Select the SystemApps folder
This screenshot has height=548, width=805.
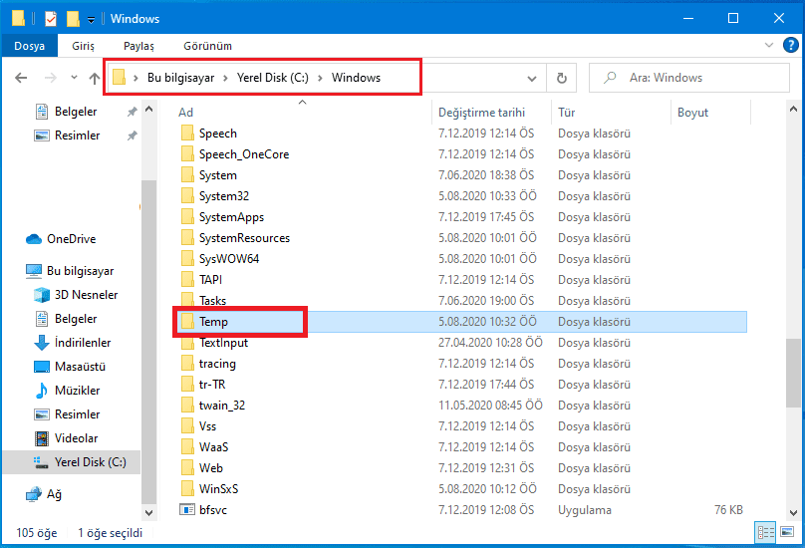(x=231, y=217)
